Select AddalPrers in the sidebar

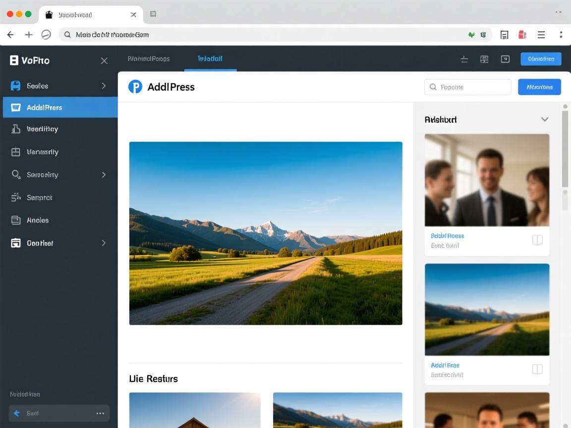point(59,107)
